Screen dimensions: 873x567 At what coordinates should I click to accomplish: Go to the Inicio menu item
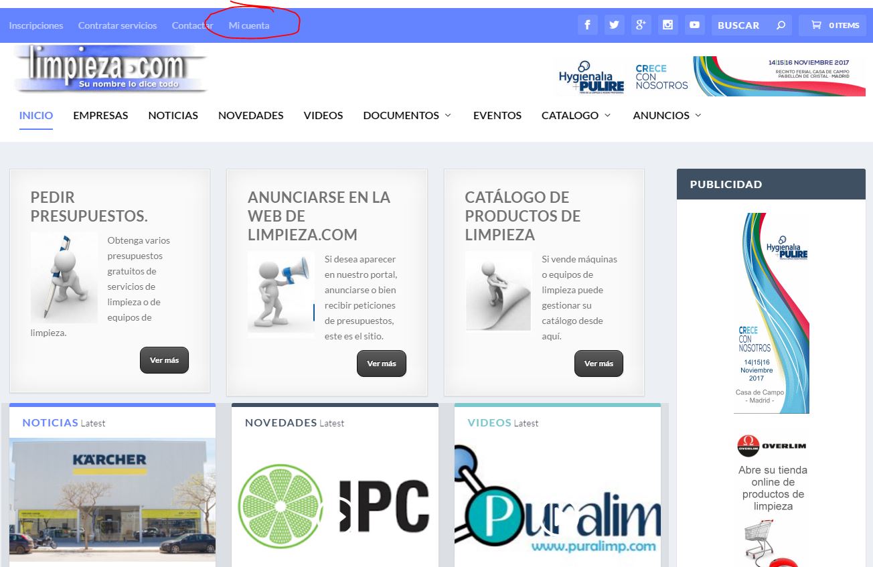[x=36, y=115]
